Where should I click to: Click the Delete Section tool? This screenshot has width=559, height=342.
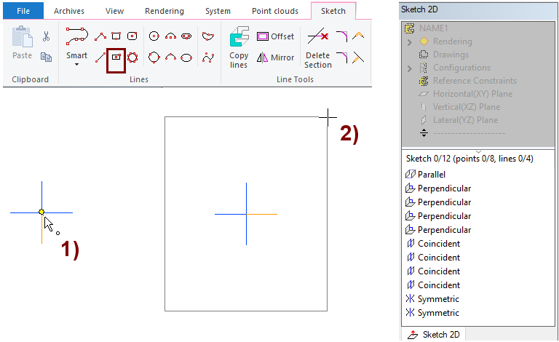(x=317, y=48)
